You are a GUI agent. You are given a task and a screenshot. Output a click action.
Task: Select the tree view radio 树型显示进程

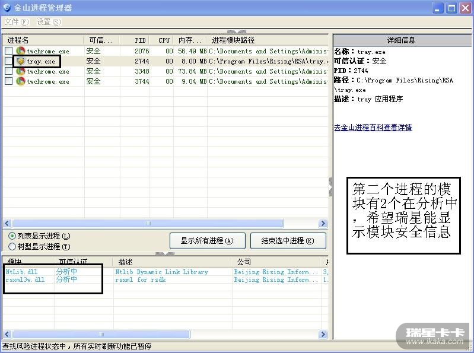tap(12, 247)
